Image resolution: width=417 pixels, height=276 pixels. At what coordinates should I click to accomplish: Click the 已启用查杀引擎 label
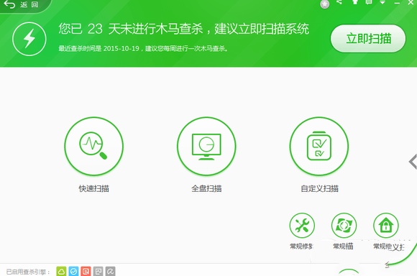[28, 272]
